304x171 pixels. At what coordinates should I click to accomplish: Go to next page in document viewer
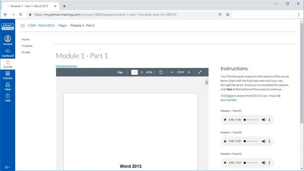tap(142, 72)
